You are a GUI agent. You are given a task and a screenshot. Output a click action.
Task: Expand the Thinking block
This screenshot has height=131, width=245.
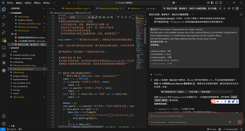click(159, 74)
